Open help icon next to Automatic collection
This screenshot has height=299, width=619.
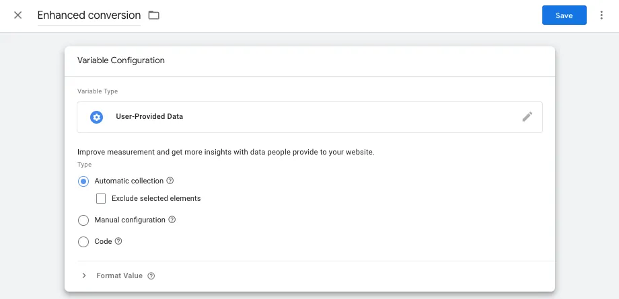170,181
